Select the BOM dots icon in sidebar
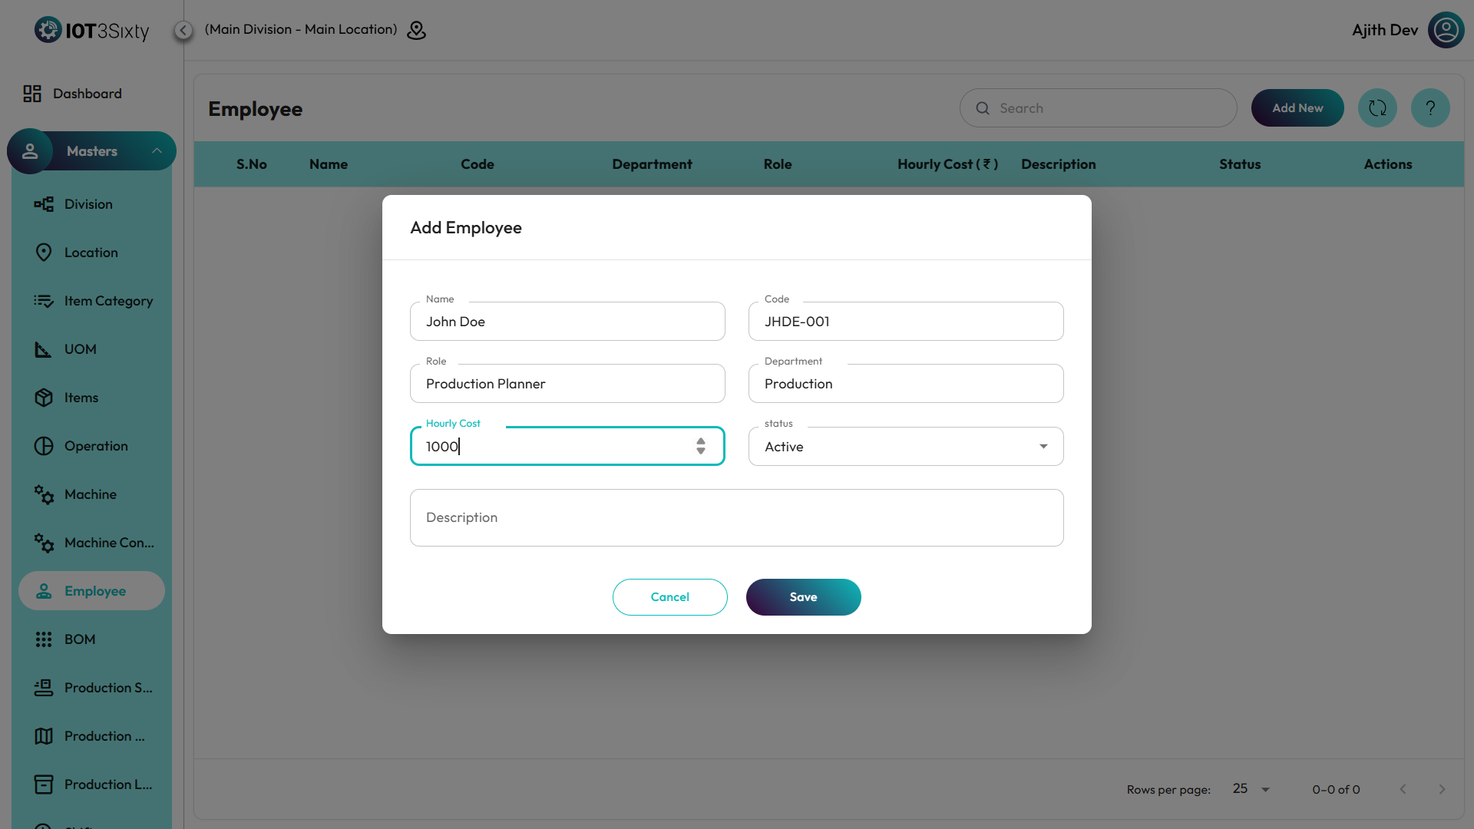This screenshot has width=1474, height=829. (44, 639)
